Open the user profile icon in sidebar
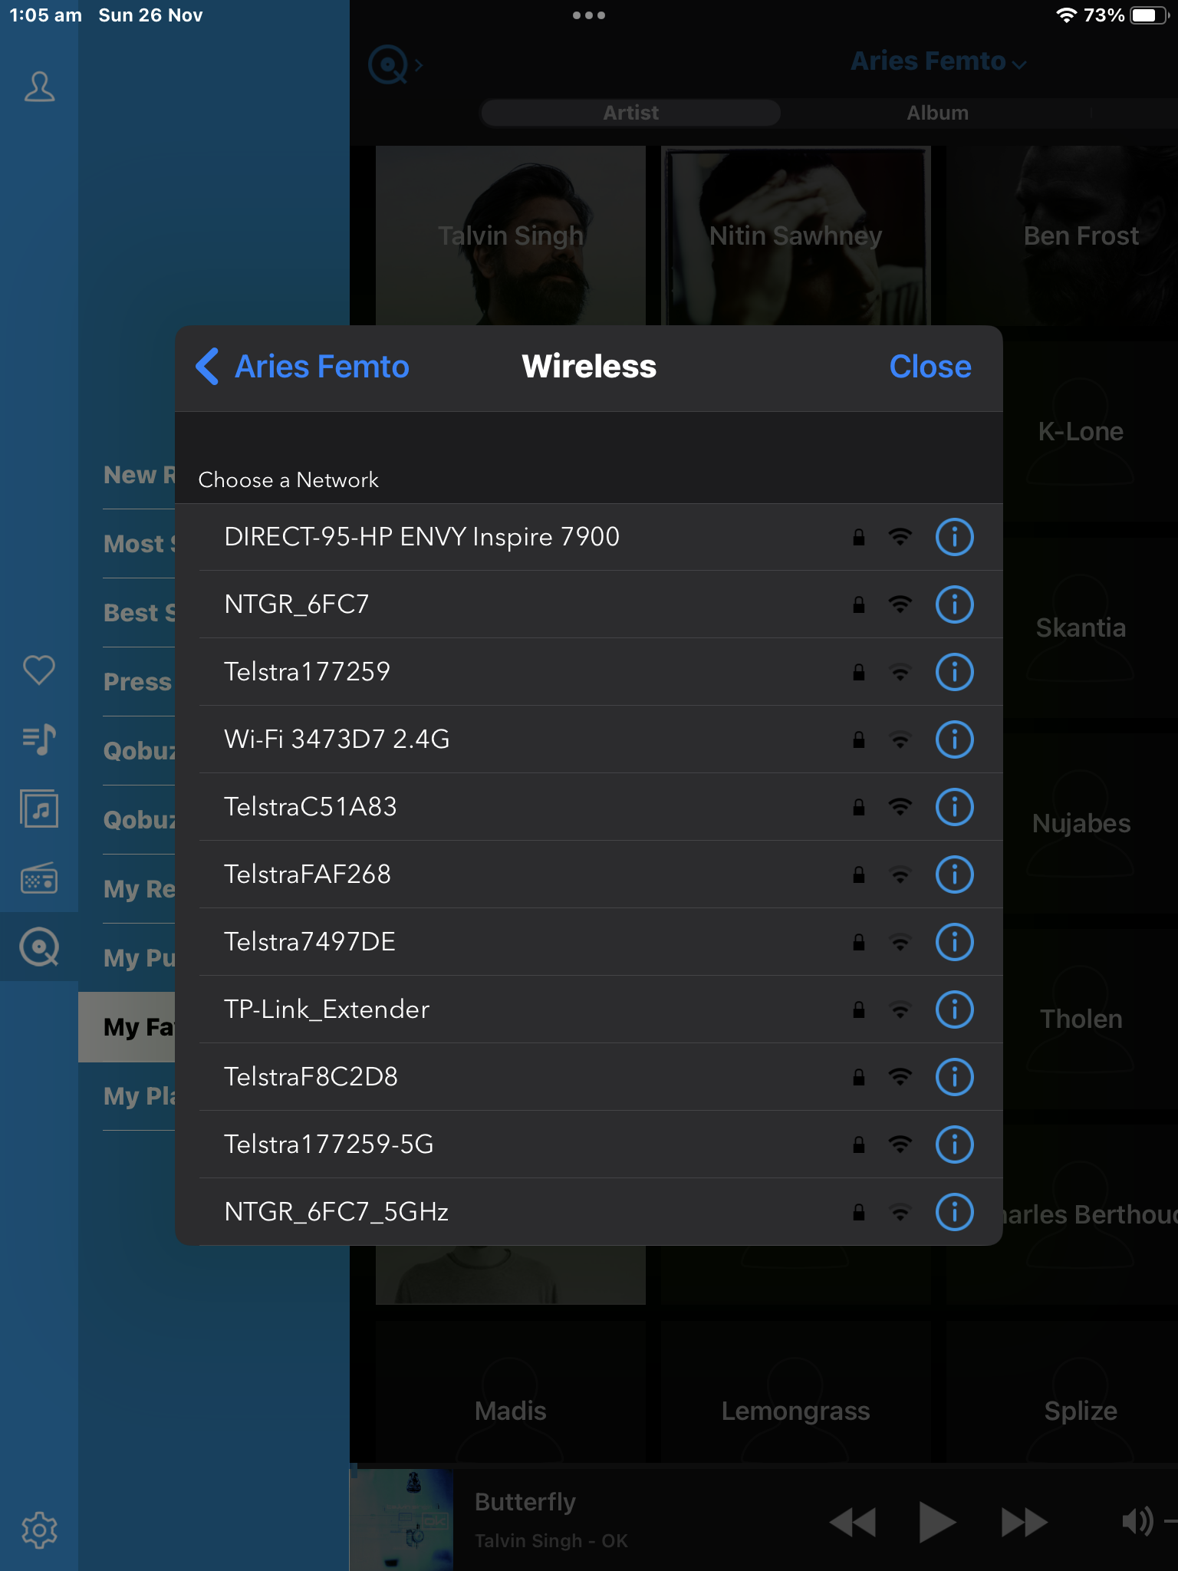 [39, 87]
